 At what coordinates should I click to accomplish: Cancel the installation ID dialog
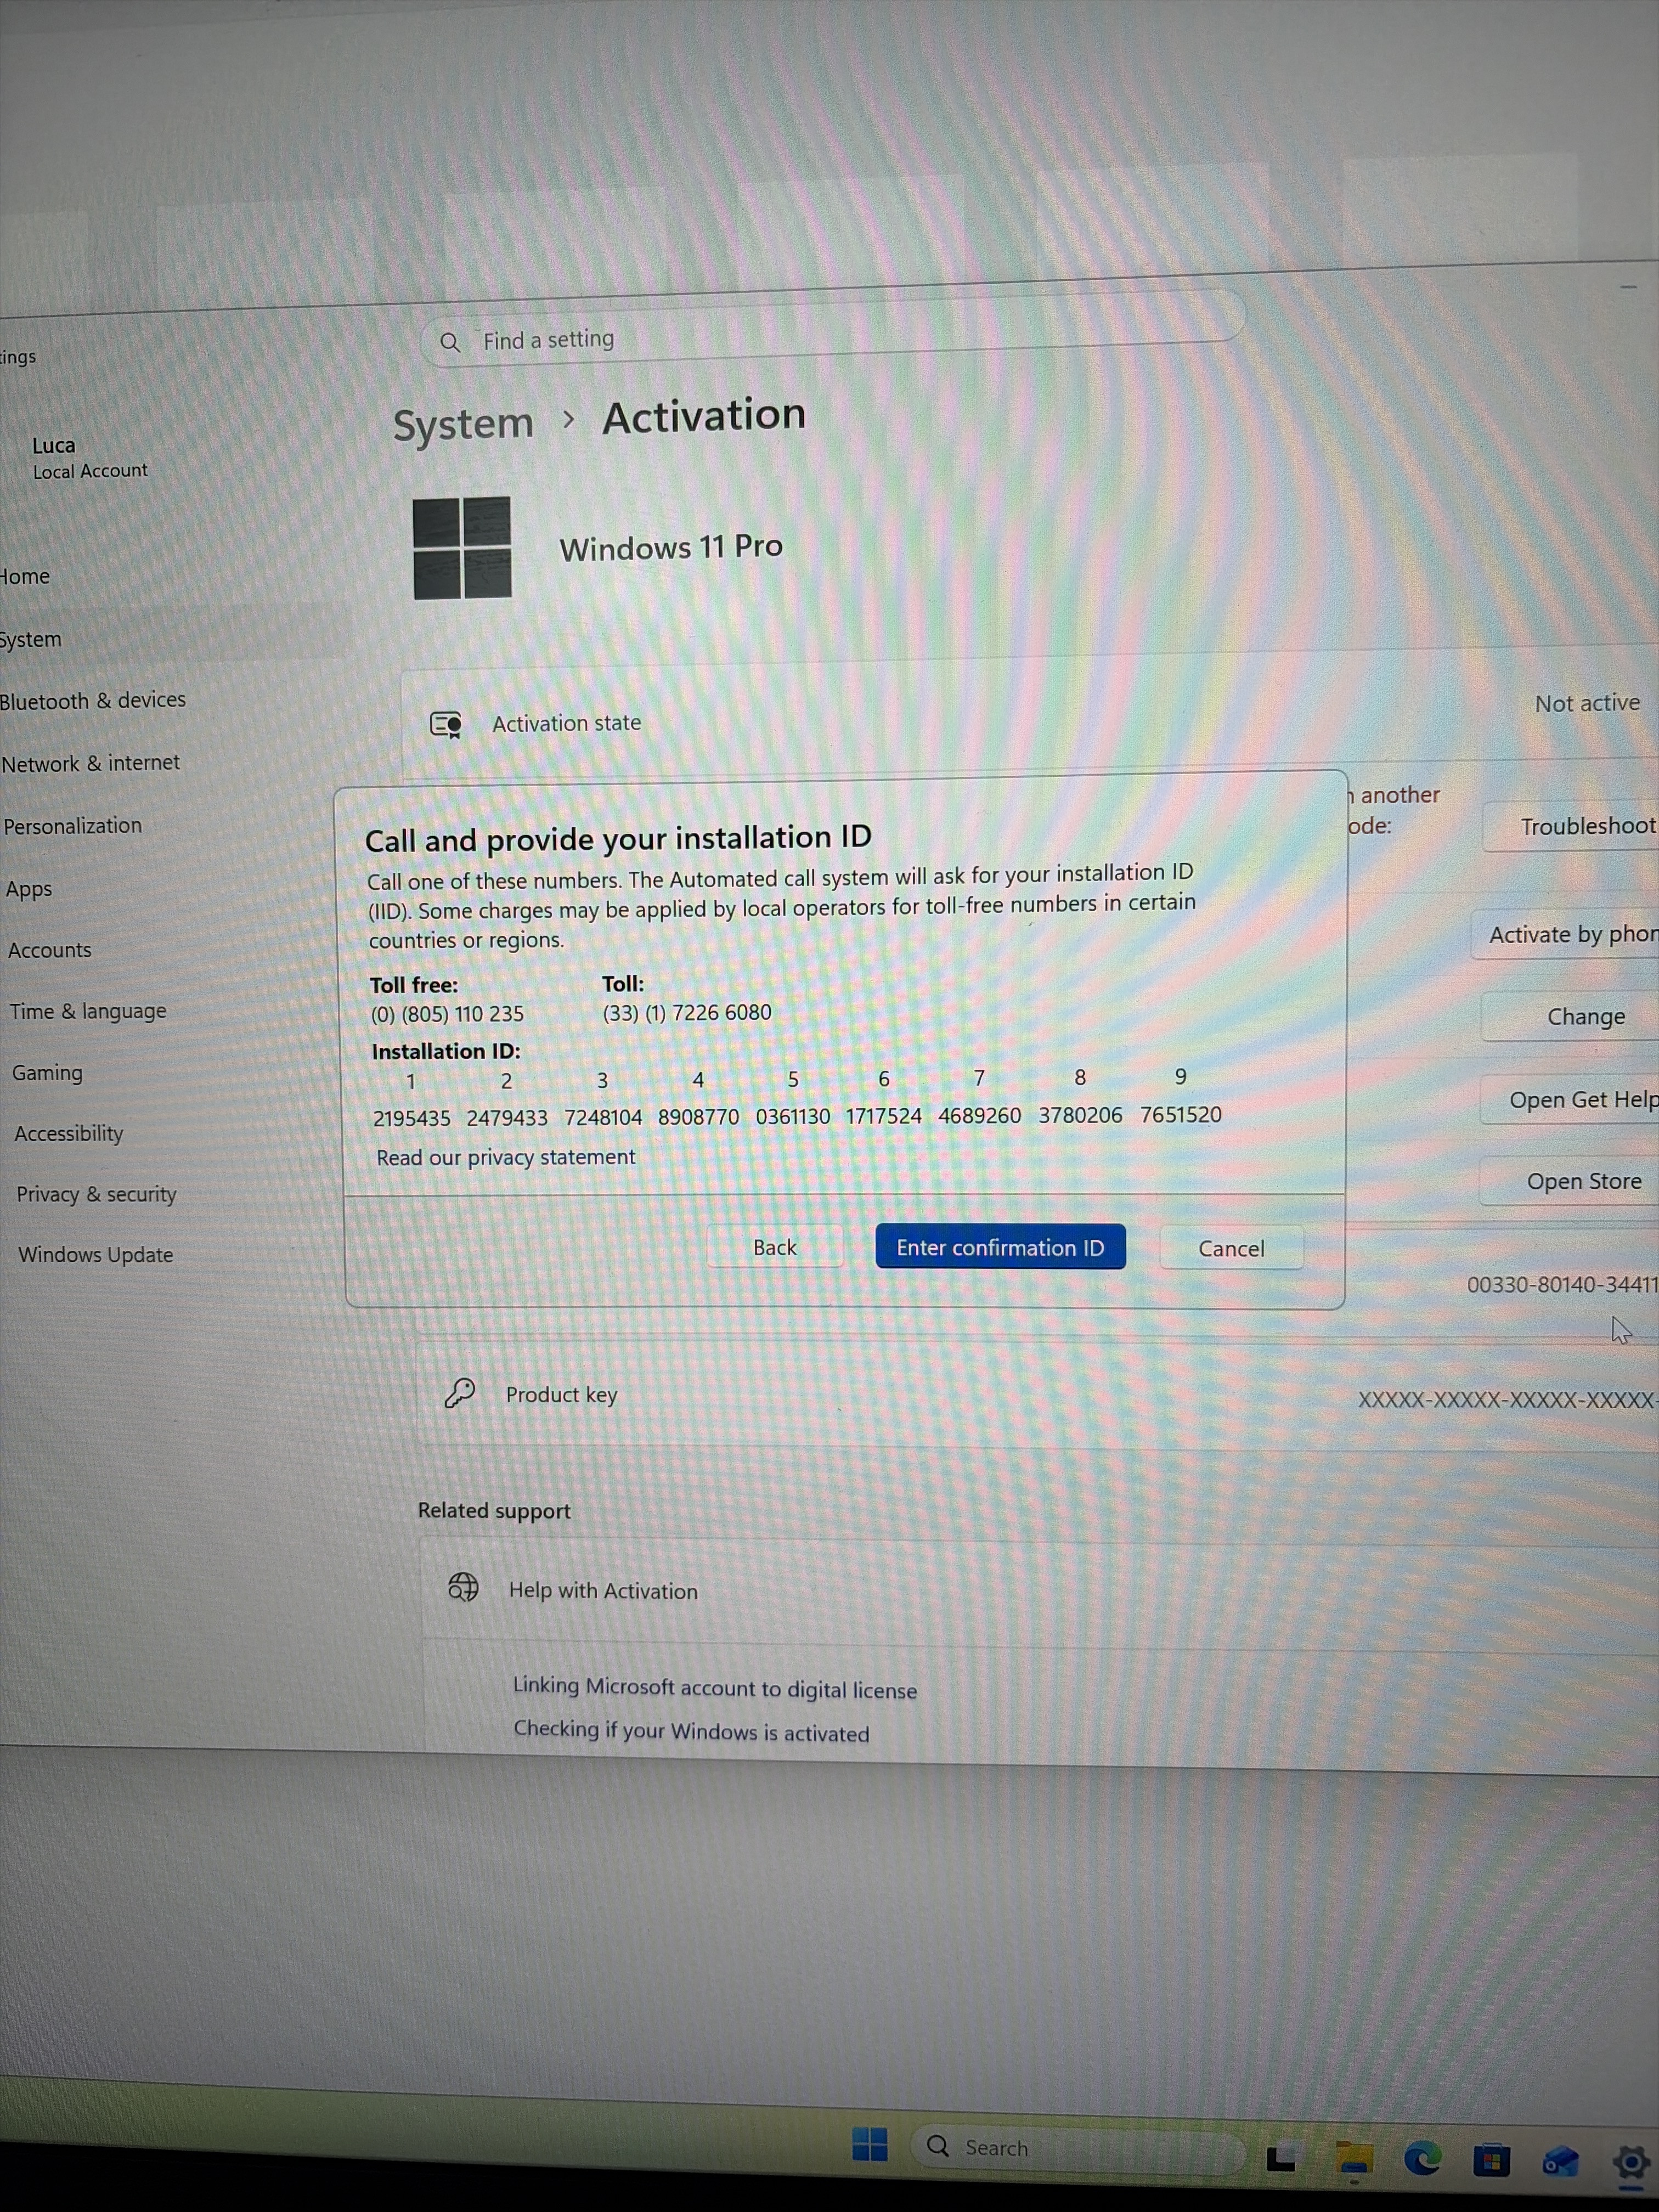[1231, 1248]
